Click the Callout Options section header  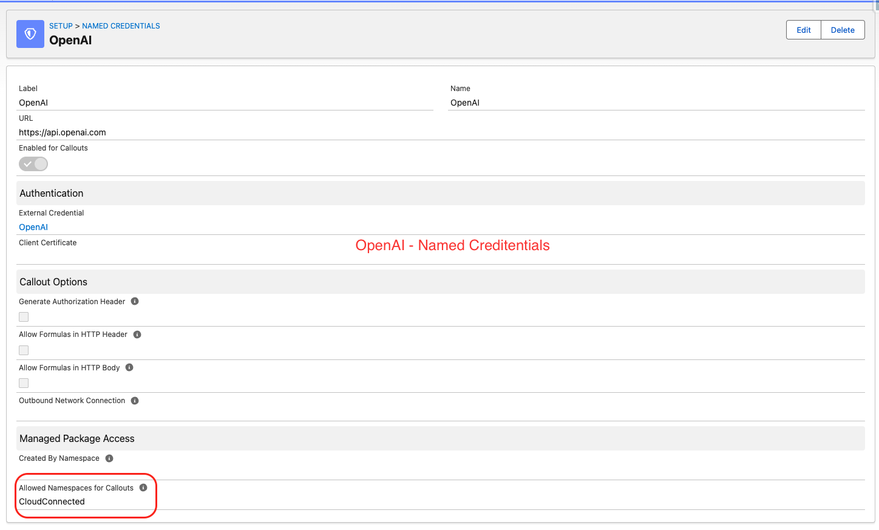441,282
